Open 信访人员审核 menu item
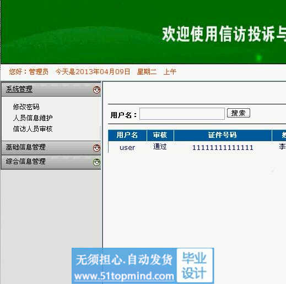 [33, 129]
